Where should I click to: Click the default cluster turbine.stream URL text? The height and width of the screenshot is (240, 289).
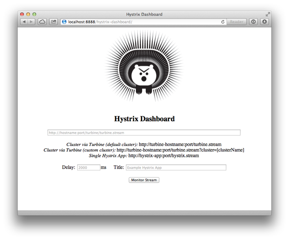[x=180, y=144]
